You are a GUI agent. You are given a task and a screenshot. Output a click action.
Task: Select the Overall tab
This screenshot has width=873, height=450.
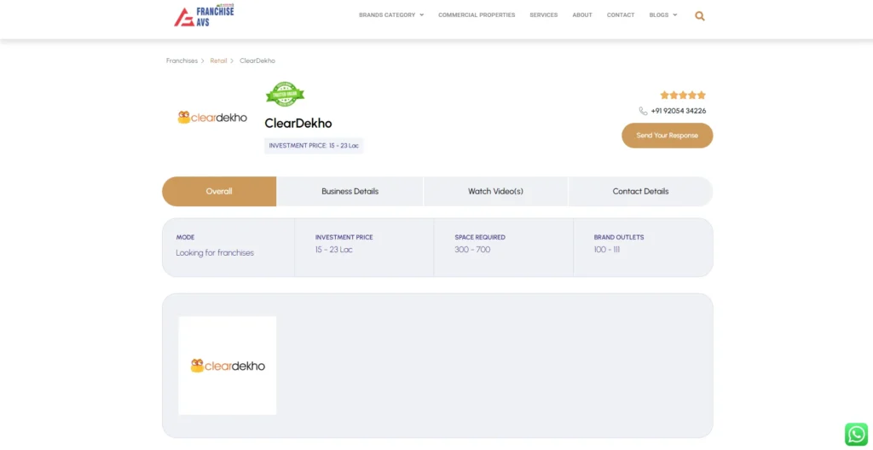click(x=219, y=192)
